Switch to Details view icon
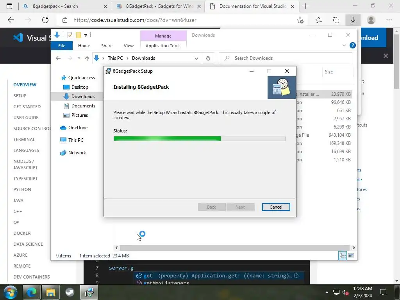The width and height of the screenshot is (400, 300). pos(342,255)
